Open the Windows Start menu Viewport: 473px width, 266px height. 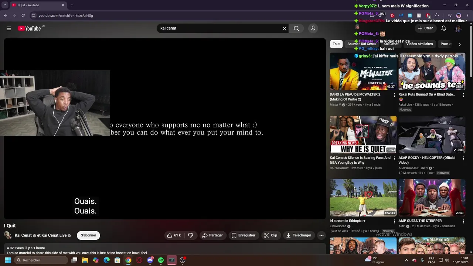(x=8, y=260)
